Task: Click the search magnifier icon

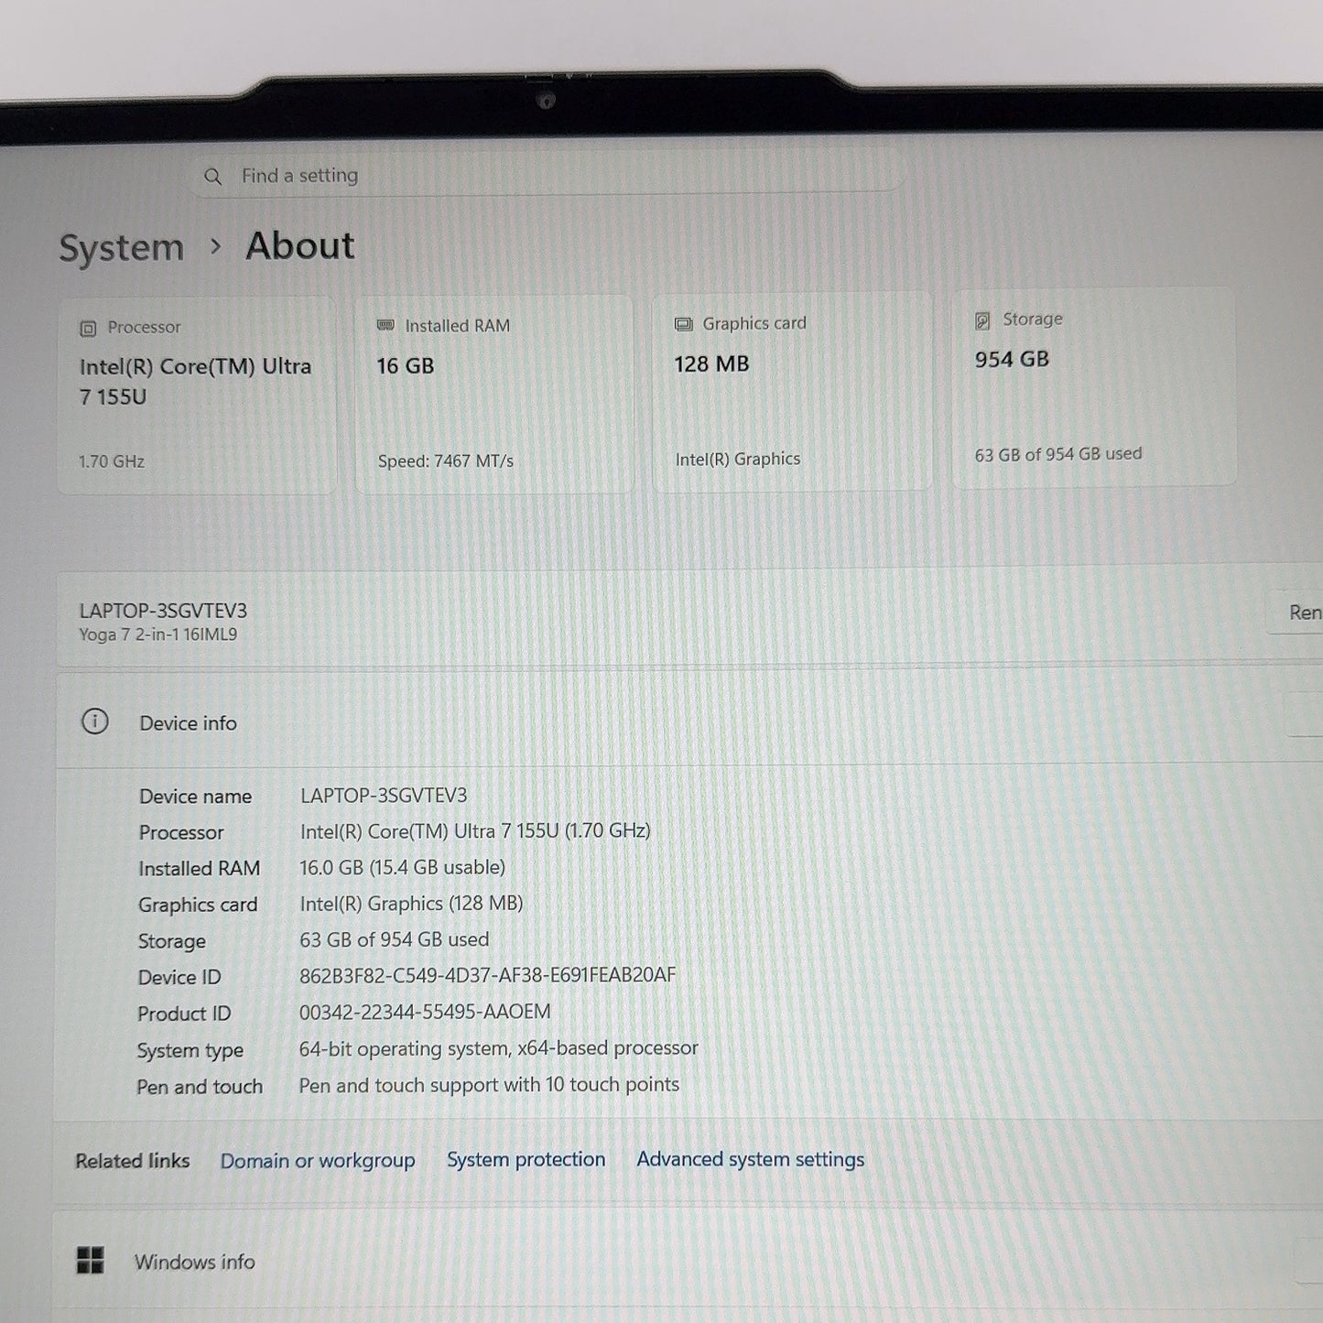Action: (x=212, y=177)
